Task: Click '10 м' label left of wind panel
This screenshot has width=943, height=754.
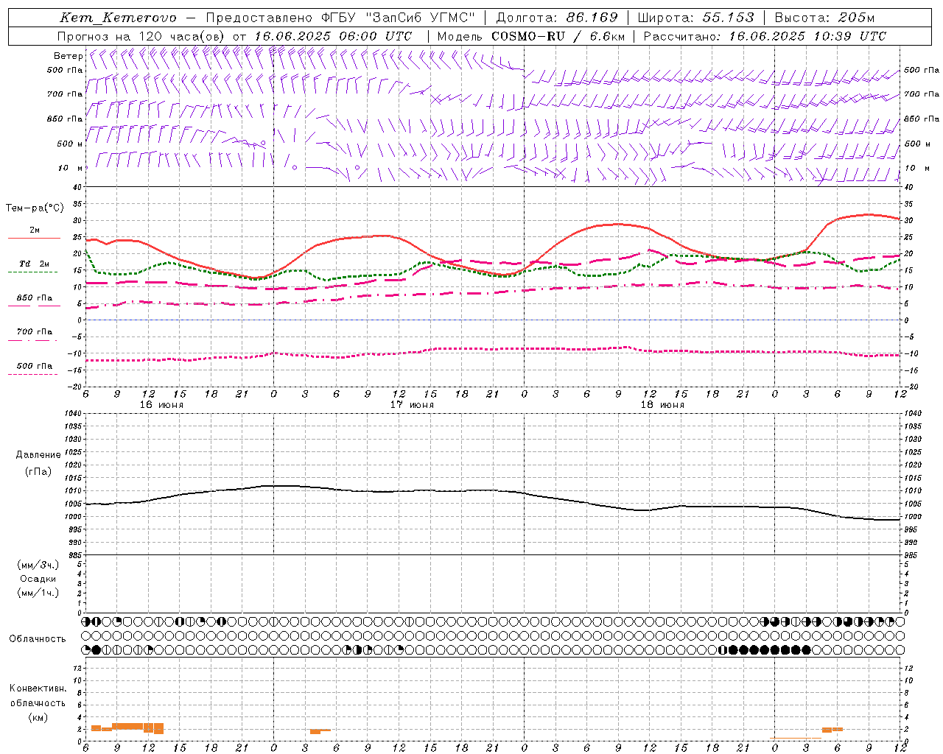Action: tap(71, 168)
